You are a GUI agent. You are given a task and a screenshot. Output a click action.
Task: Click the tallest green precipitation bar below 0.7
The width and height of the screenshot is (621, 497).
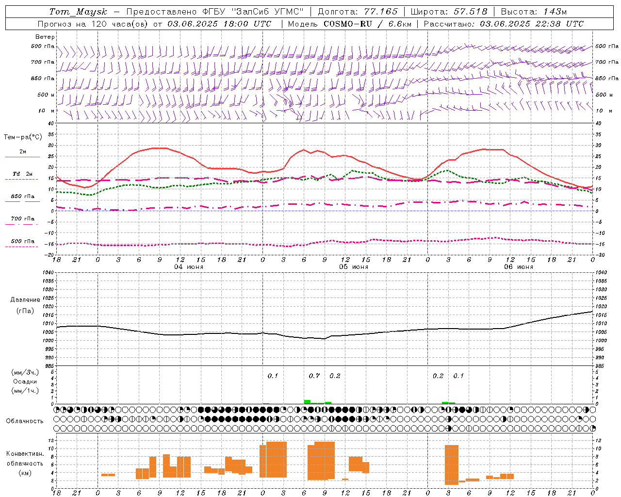[x=307, y=402]
